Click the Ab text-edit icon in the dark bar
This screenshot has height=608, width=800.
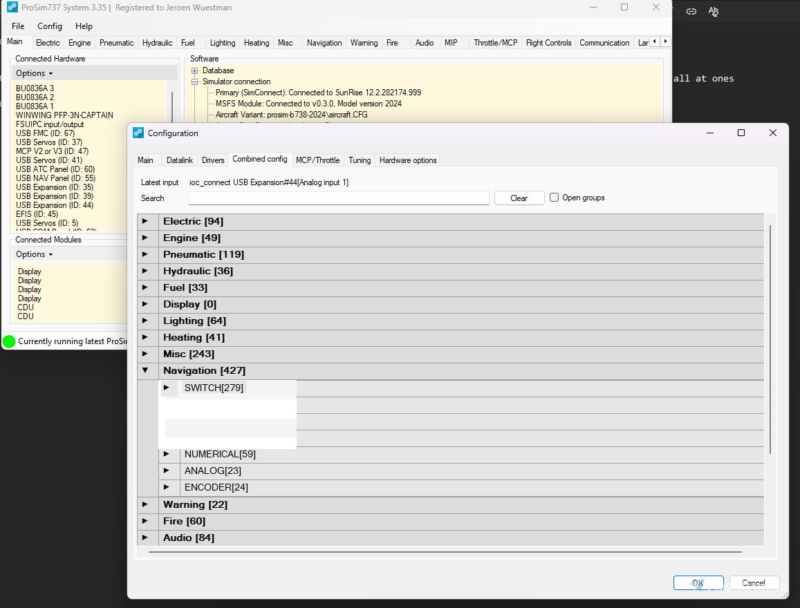click(x=714, y=11)
